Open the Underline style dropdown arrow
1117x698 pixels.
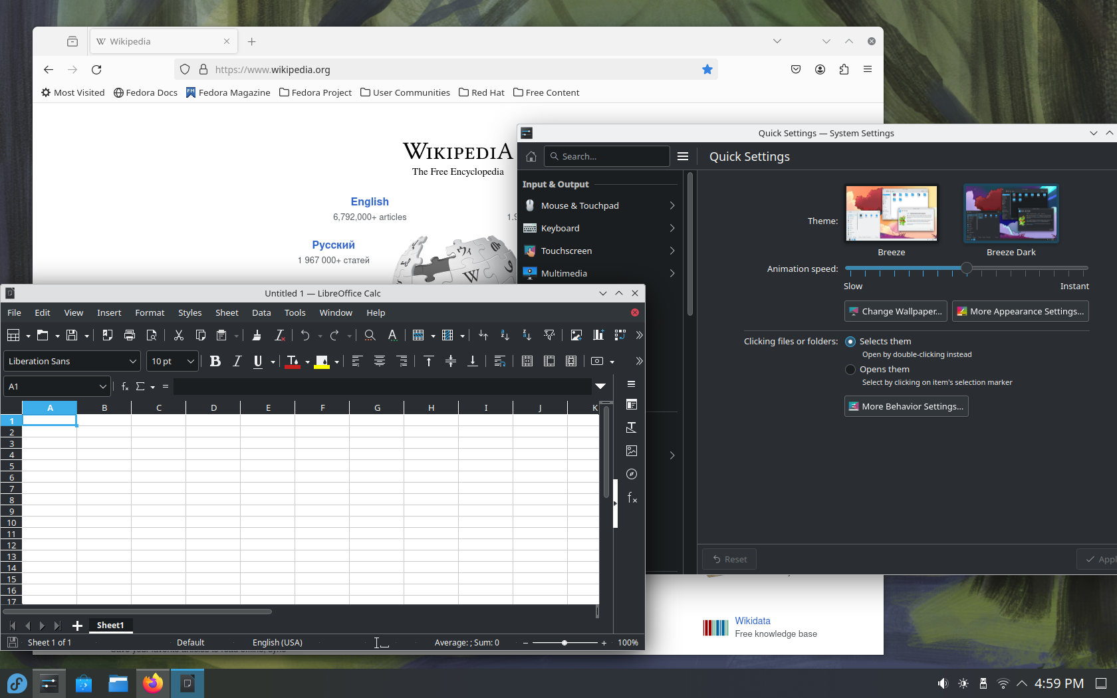tap(273, 362)
